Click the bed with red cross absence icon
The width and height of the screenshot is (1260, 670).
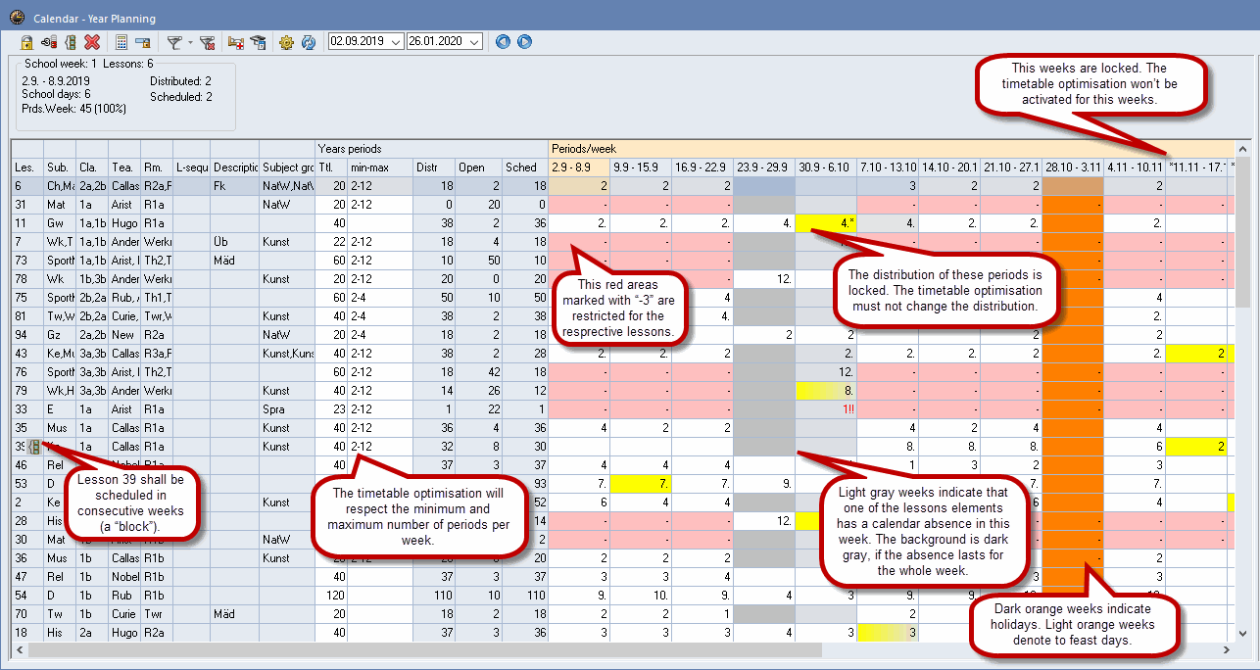click(x=236, y=42)
